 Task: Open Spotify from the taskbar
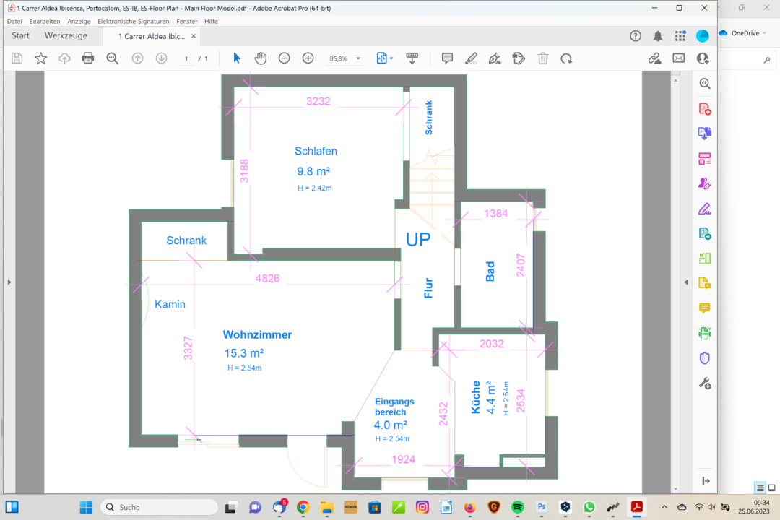point(517,507)
